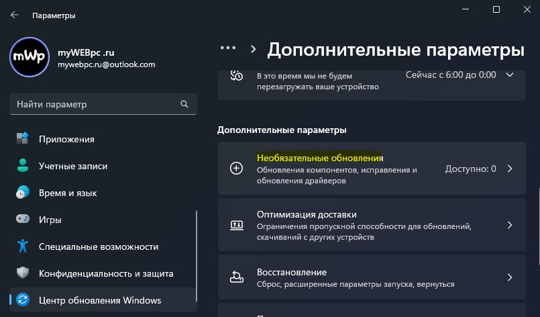Maximize the Параметры window

click(x=496, y=9)
